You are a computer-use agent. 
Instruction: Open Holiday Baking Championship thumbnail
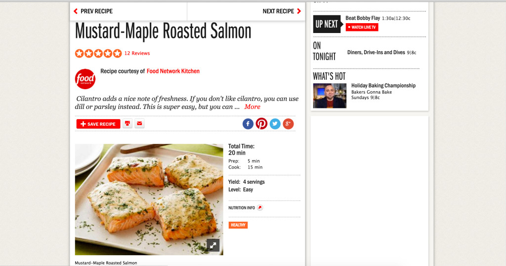click(x=330, y=96)
